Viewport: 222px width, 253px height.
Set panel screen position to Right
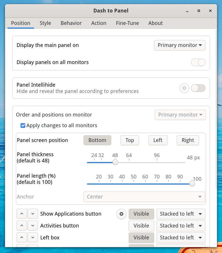click(x=188, y=140)
